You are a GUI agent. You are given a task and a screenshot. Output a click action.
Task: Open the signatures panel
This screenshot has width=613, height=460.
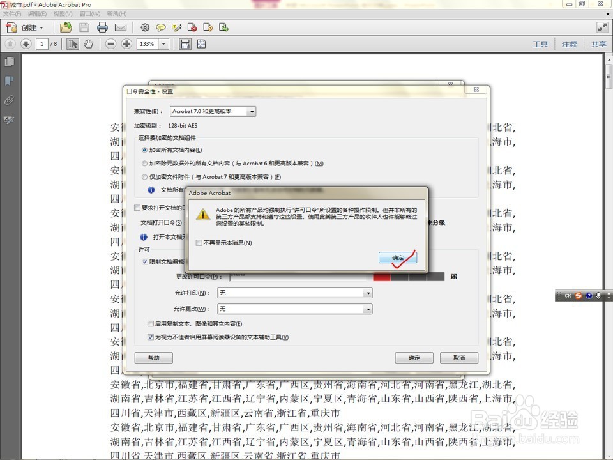9,119
